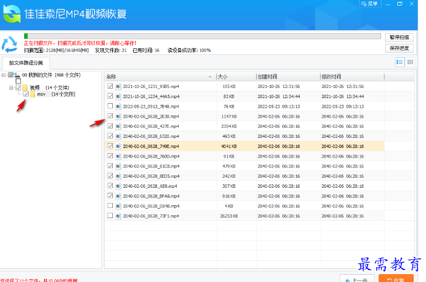This screenshot has height=282, width=426.
Task: Click the 上一步 back button
Action: pos(357,279)
